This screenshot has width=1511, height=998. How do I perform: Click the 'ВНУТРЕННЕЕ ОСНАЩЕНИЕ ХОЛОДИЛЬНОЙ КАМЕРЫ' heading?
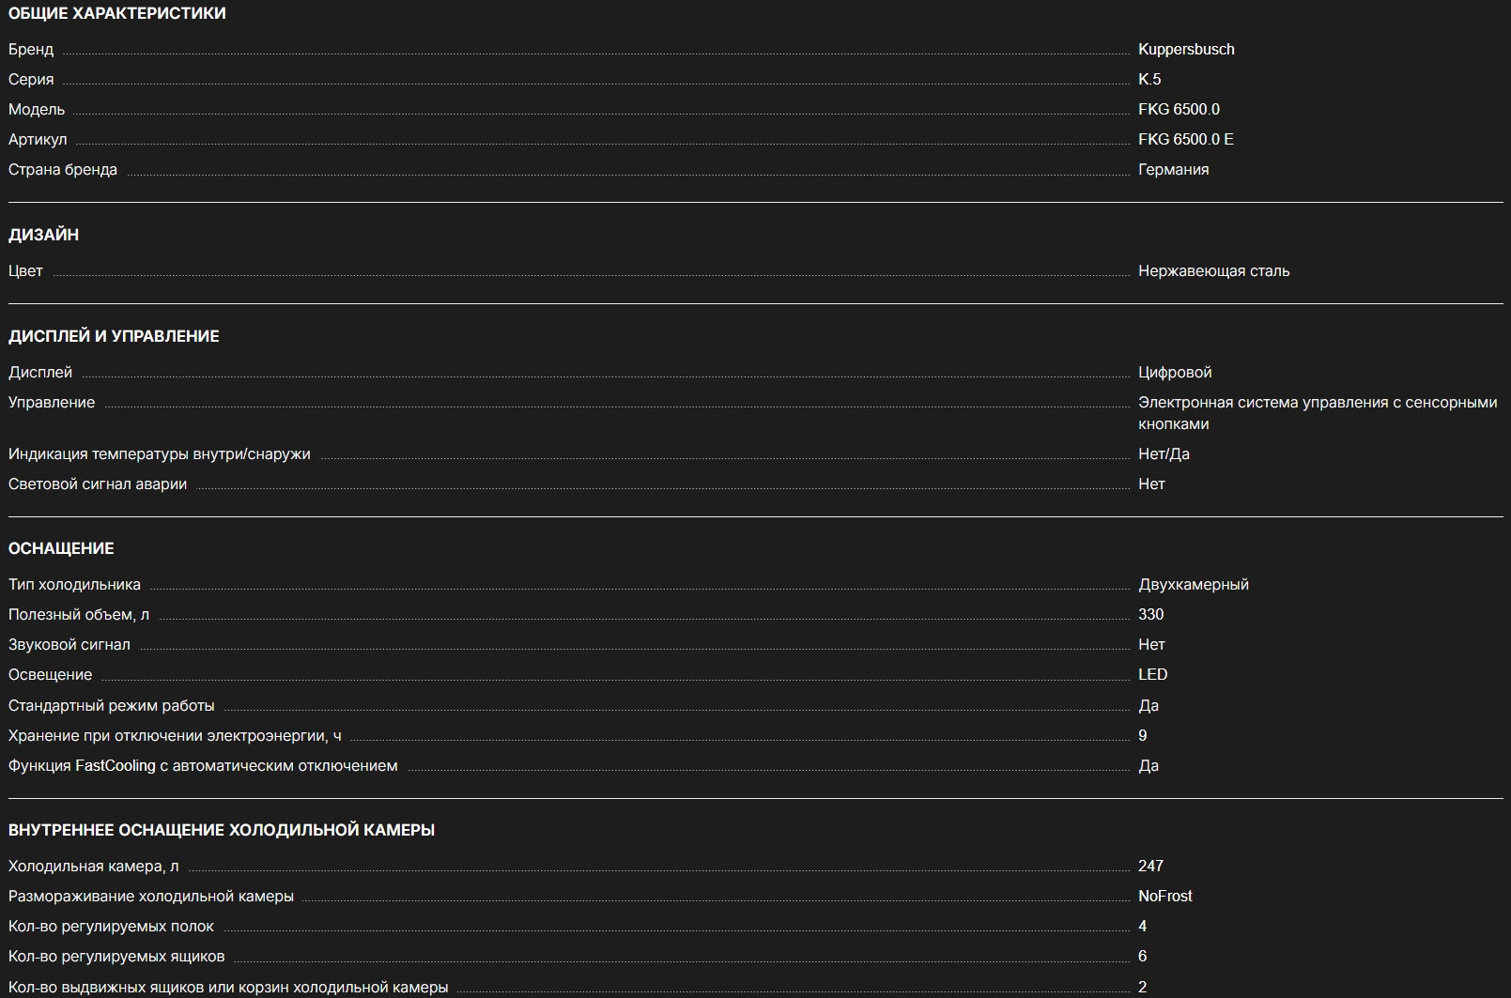222,830
